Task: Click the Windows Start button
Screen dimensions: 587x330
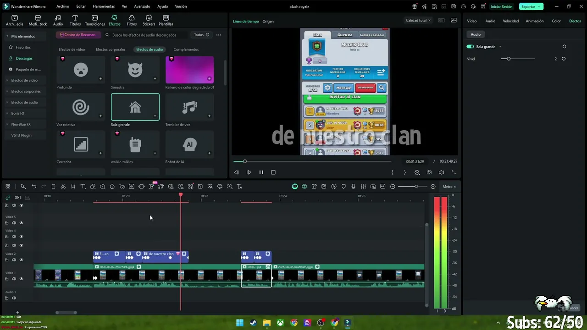Action: (x=239, y=323)
